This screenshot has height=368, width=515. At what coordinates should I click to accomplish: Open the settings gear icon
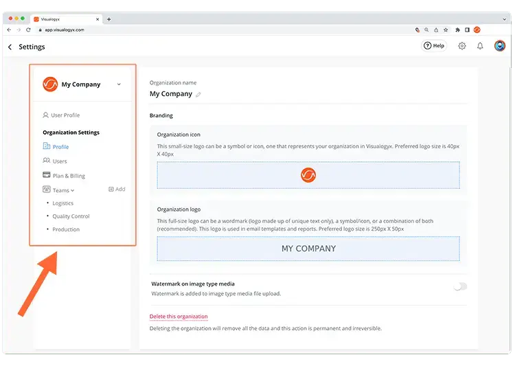tap(462, 46)
